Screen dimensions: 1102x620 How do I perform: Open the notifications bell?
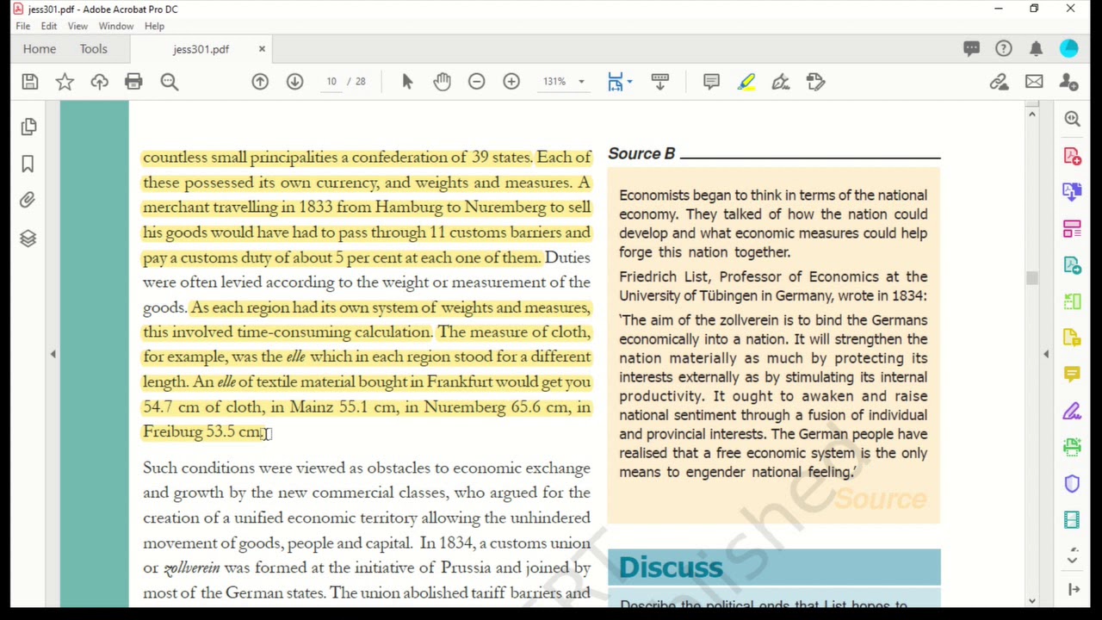tap(1036, 49)
